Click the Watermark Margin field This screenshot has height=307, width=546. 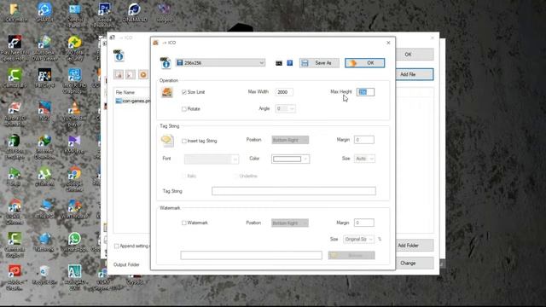click(x=364, y=223)
